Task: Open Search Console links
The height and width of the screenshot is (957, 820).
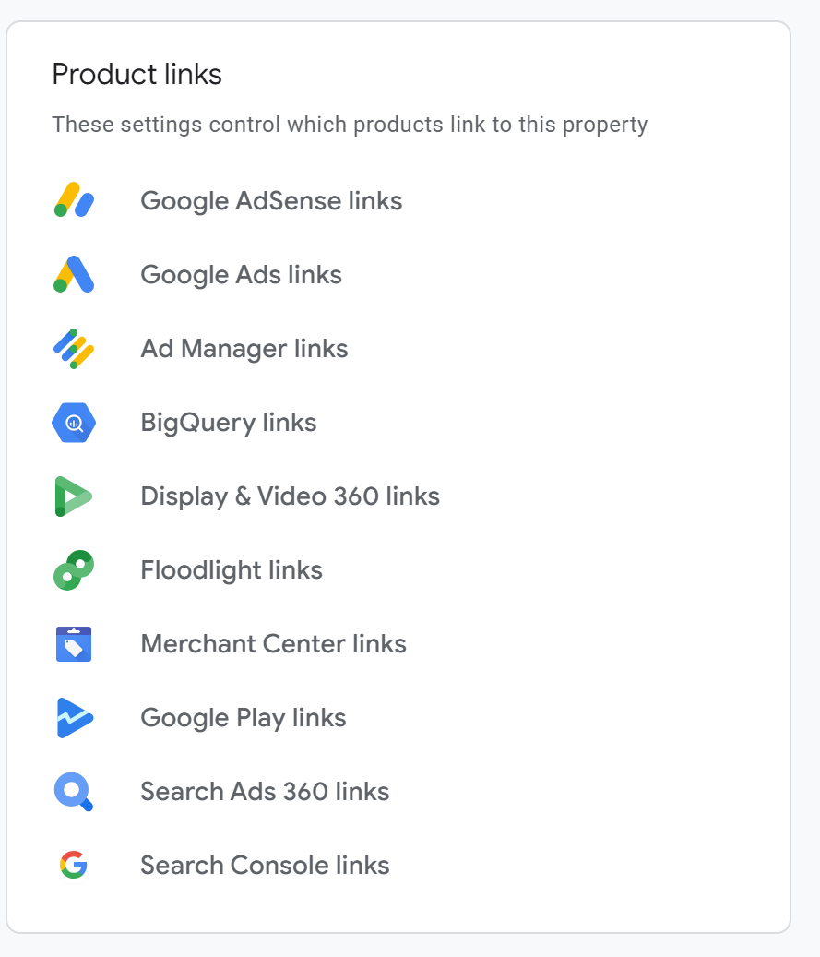Action: pyautogui.click(x=265, y=866)
